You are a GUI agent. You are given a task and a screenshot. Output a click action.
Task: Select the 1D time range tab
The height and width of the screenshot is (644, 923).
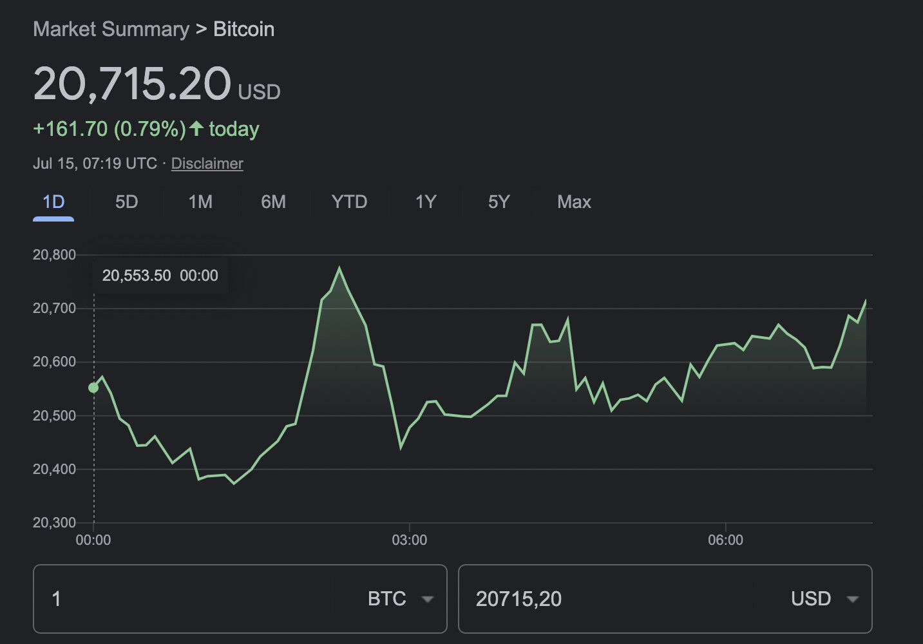click(53, 202)
